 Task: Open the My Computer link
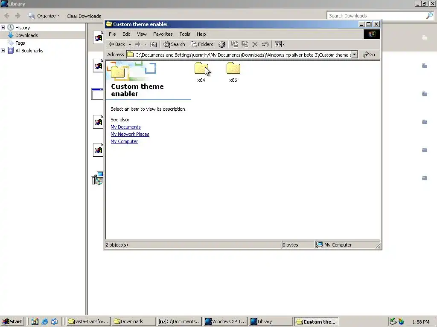point(124,141)
